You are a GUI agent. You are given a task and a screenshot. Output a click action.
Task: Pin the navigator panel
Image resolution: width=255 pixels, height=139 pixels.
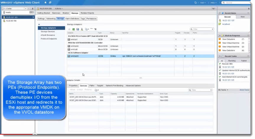tap(33, 9)
